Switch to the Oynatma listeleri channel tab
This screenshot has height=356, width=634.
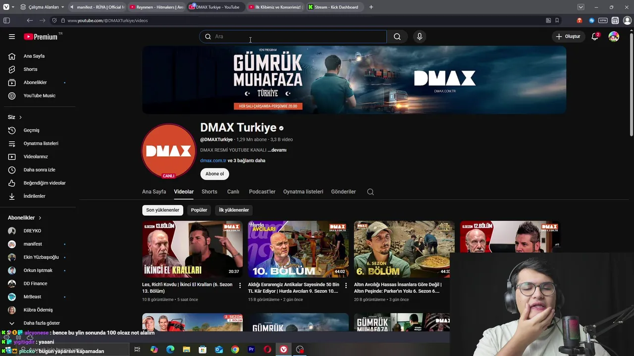pos(303,192)
